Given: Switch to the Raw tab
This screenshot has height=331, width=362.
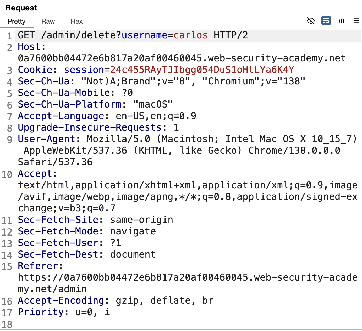Looking at the screenshot, I should [48, 21].
